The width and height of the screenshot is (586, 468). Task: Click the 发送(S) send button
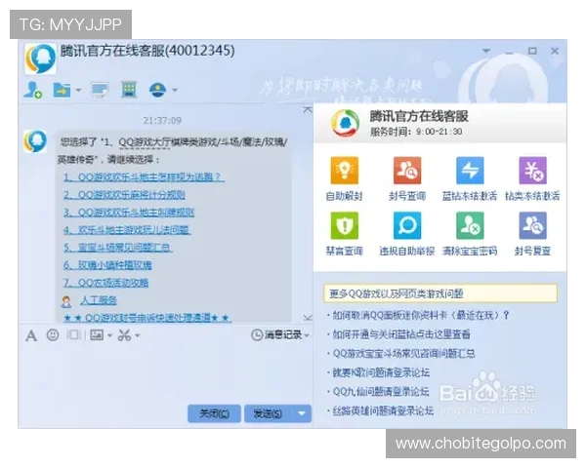(268, 413)
